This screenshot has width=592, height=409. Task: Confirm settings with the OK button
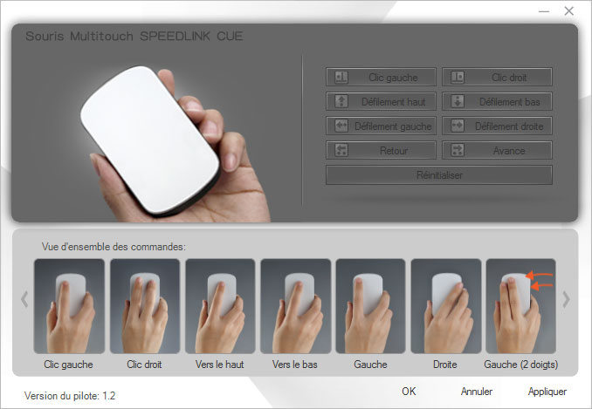click(x=409, y=392)
